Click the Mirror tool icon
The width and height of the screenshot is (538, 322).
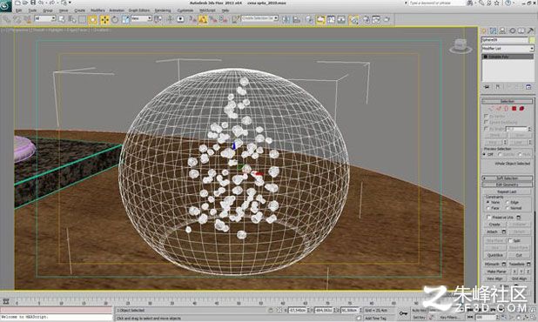pyautogui.click(x=286, y=19)
